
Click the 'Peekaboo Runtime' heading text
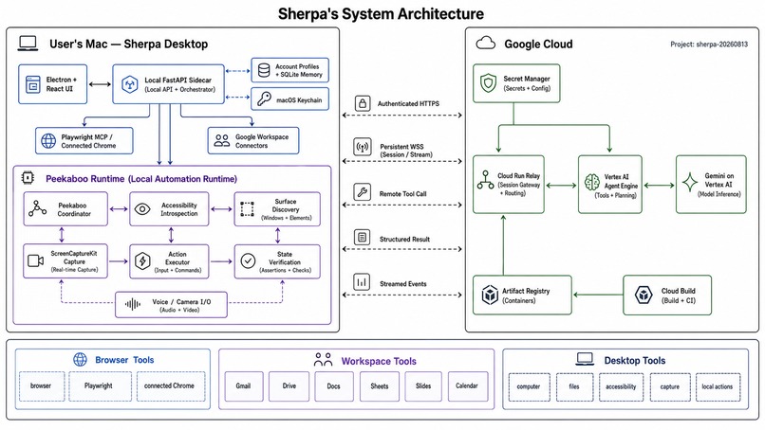pyautogui.click(x=84, y=179)
